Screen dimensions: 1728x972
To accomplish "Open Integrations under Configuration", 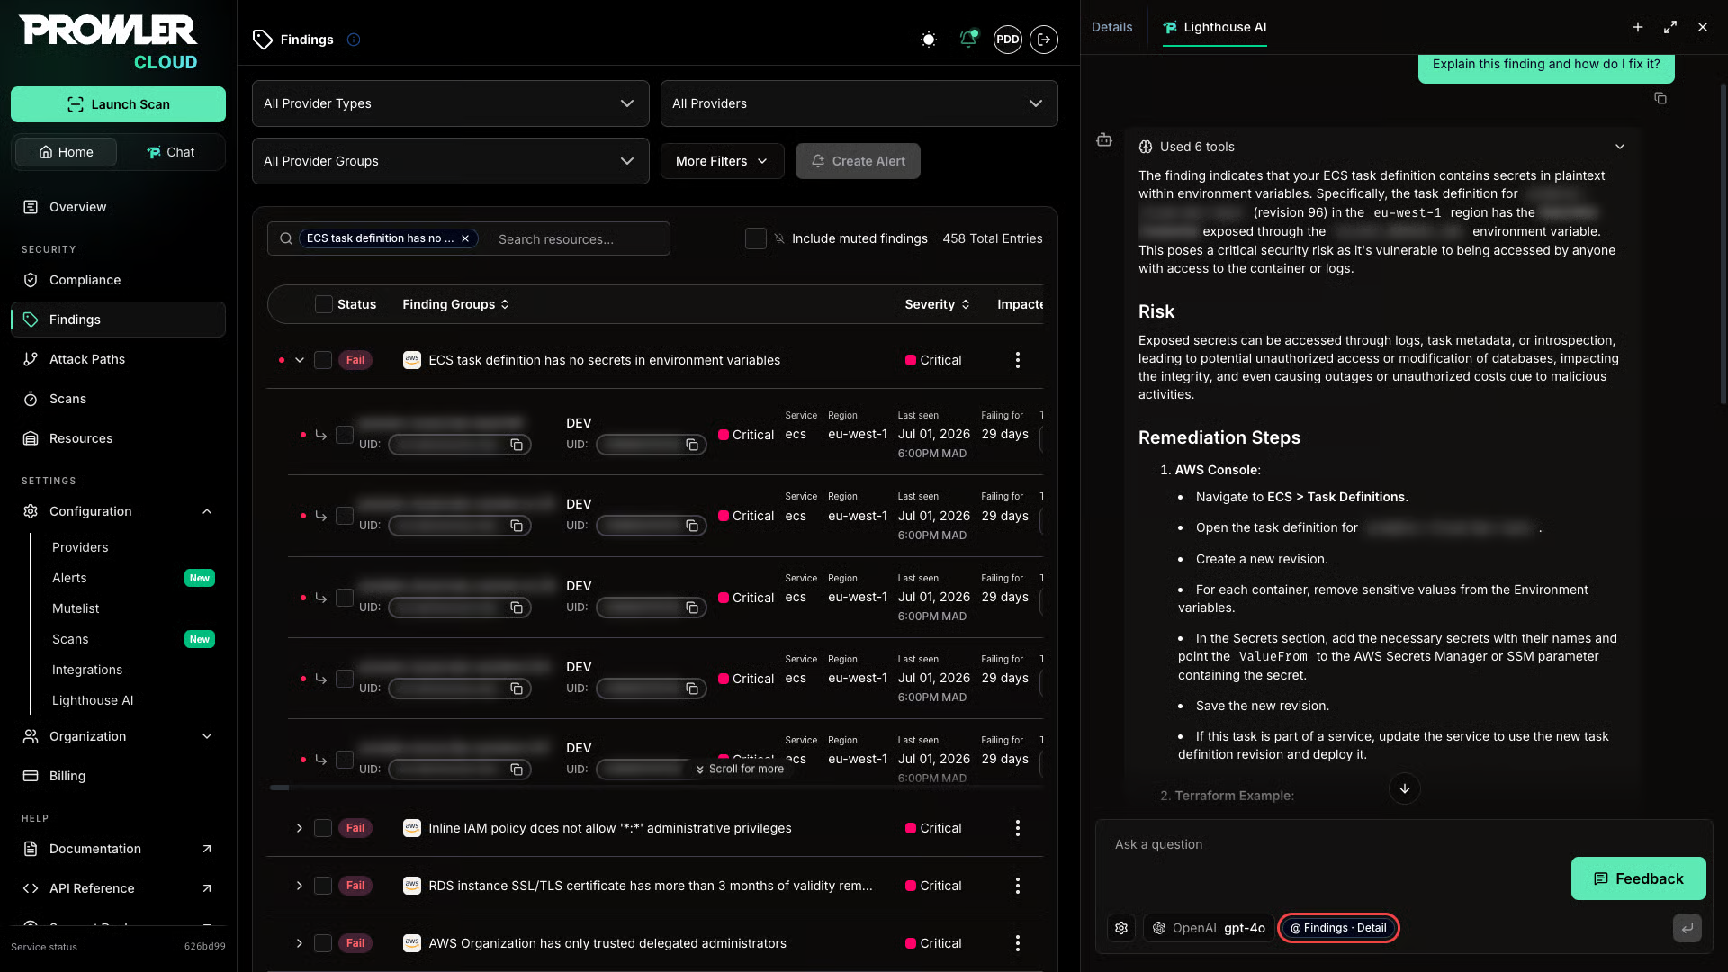I will [x=87, y=670].
